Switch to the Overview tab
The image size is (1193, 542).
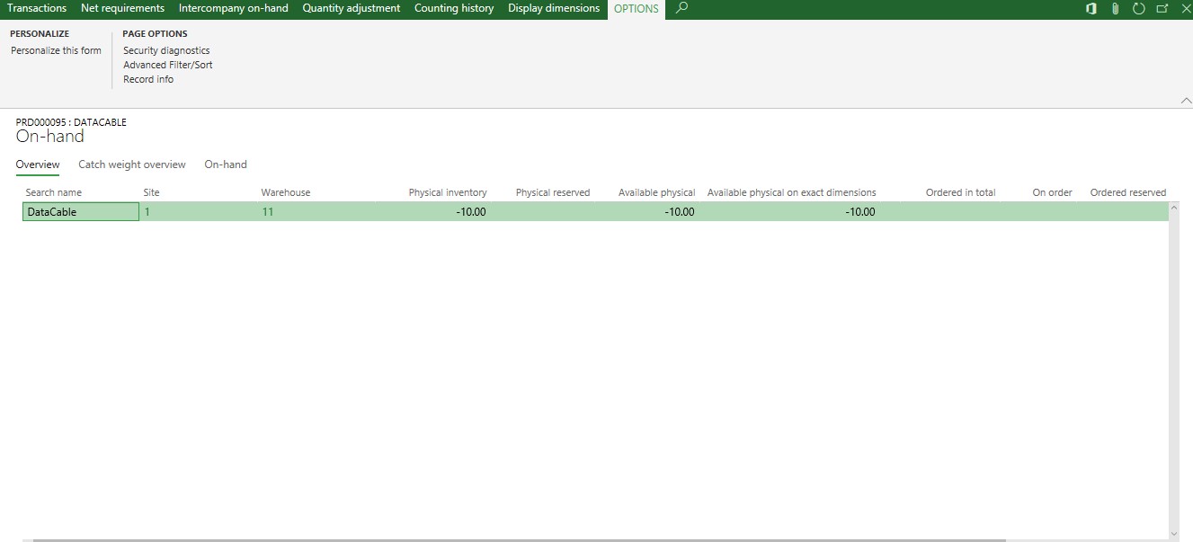38,164
